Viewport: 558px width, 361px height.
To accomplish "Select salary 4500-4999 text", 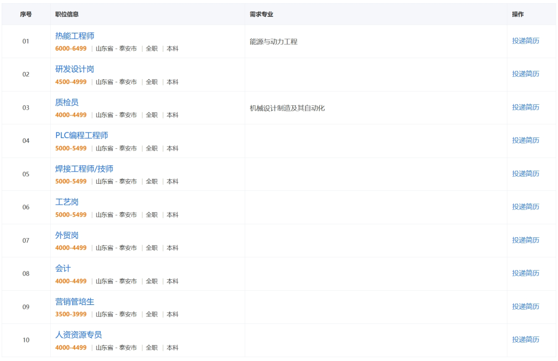I will coord(71,82).
